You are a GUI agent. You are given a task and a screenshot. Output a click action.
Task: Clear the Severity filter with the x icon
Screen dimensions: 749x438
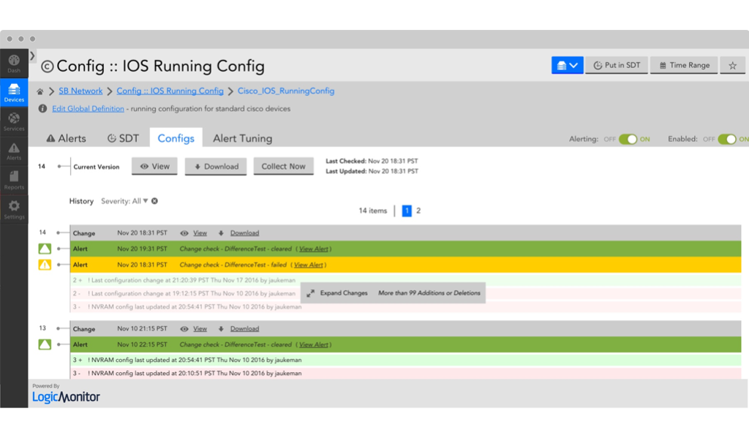pos(155,201)
